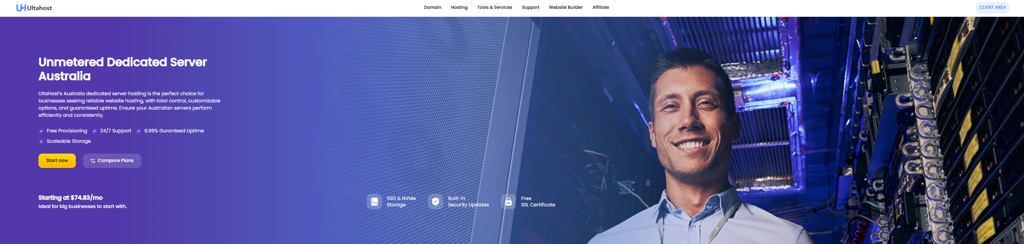Open the Affiliate page
The width and height of the screenshot is (1024, 244).
[x=600, y=7]
